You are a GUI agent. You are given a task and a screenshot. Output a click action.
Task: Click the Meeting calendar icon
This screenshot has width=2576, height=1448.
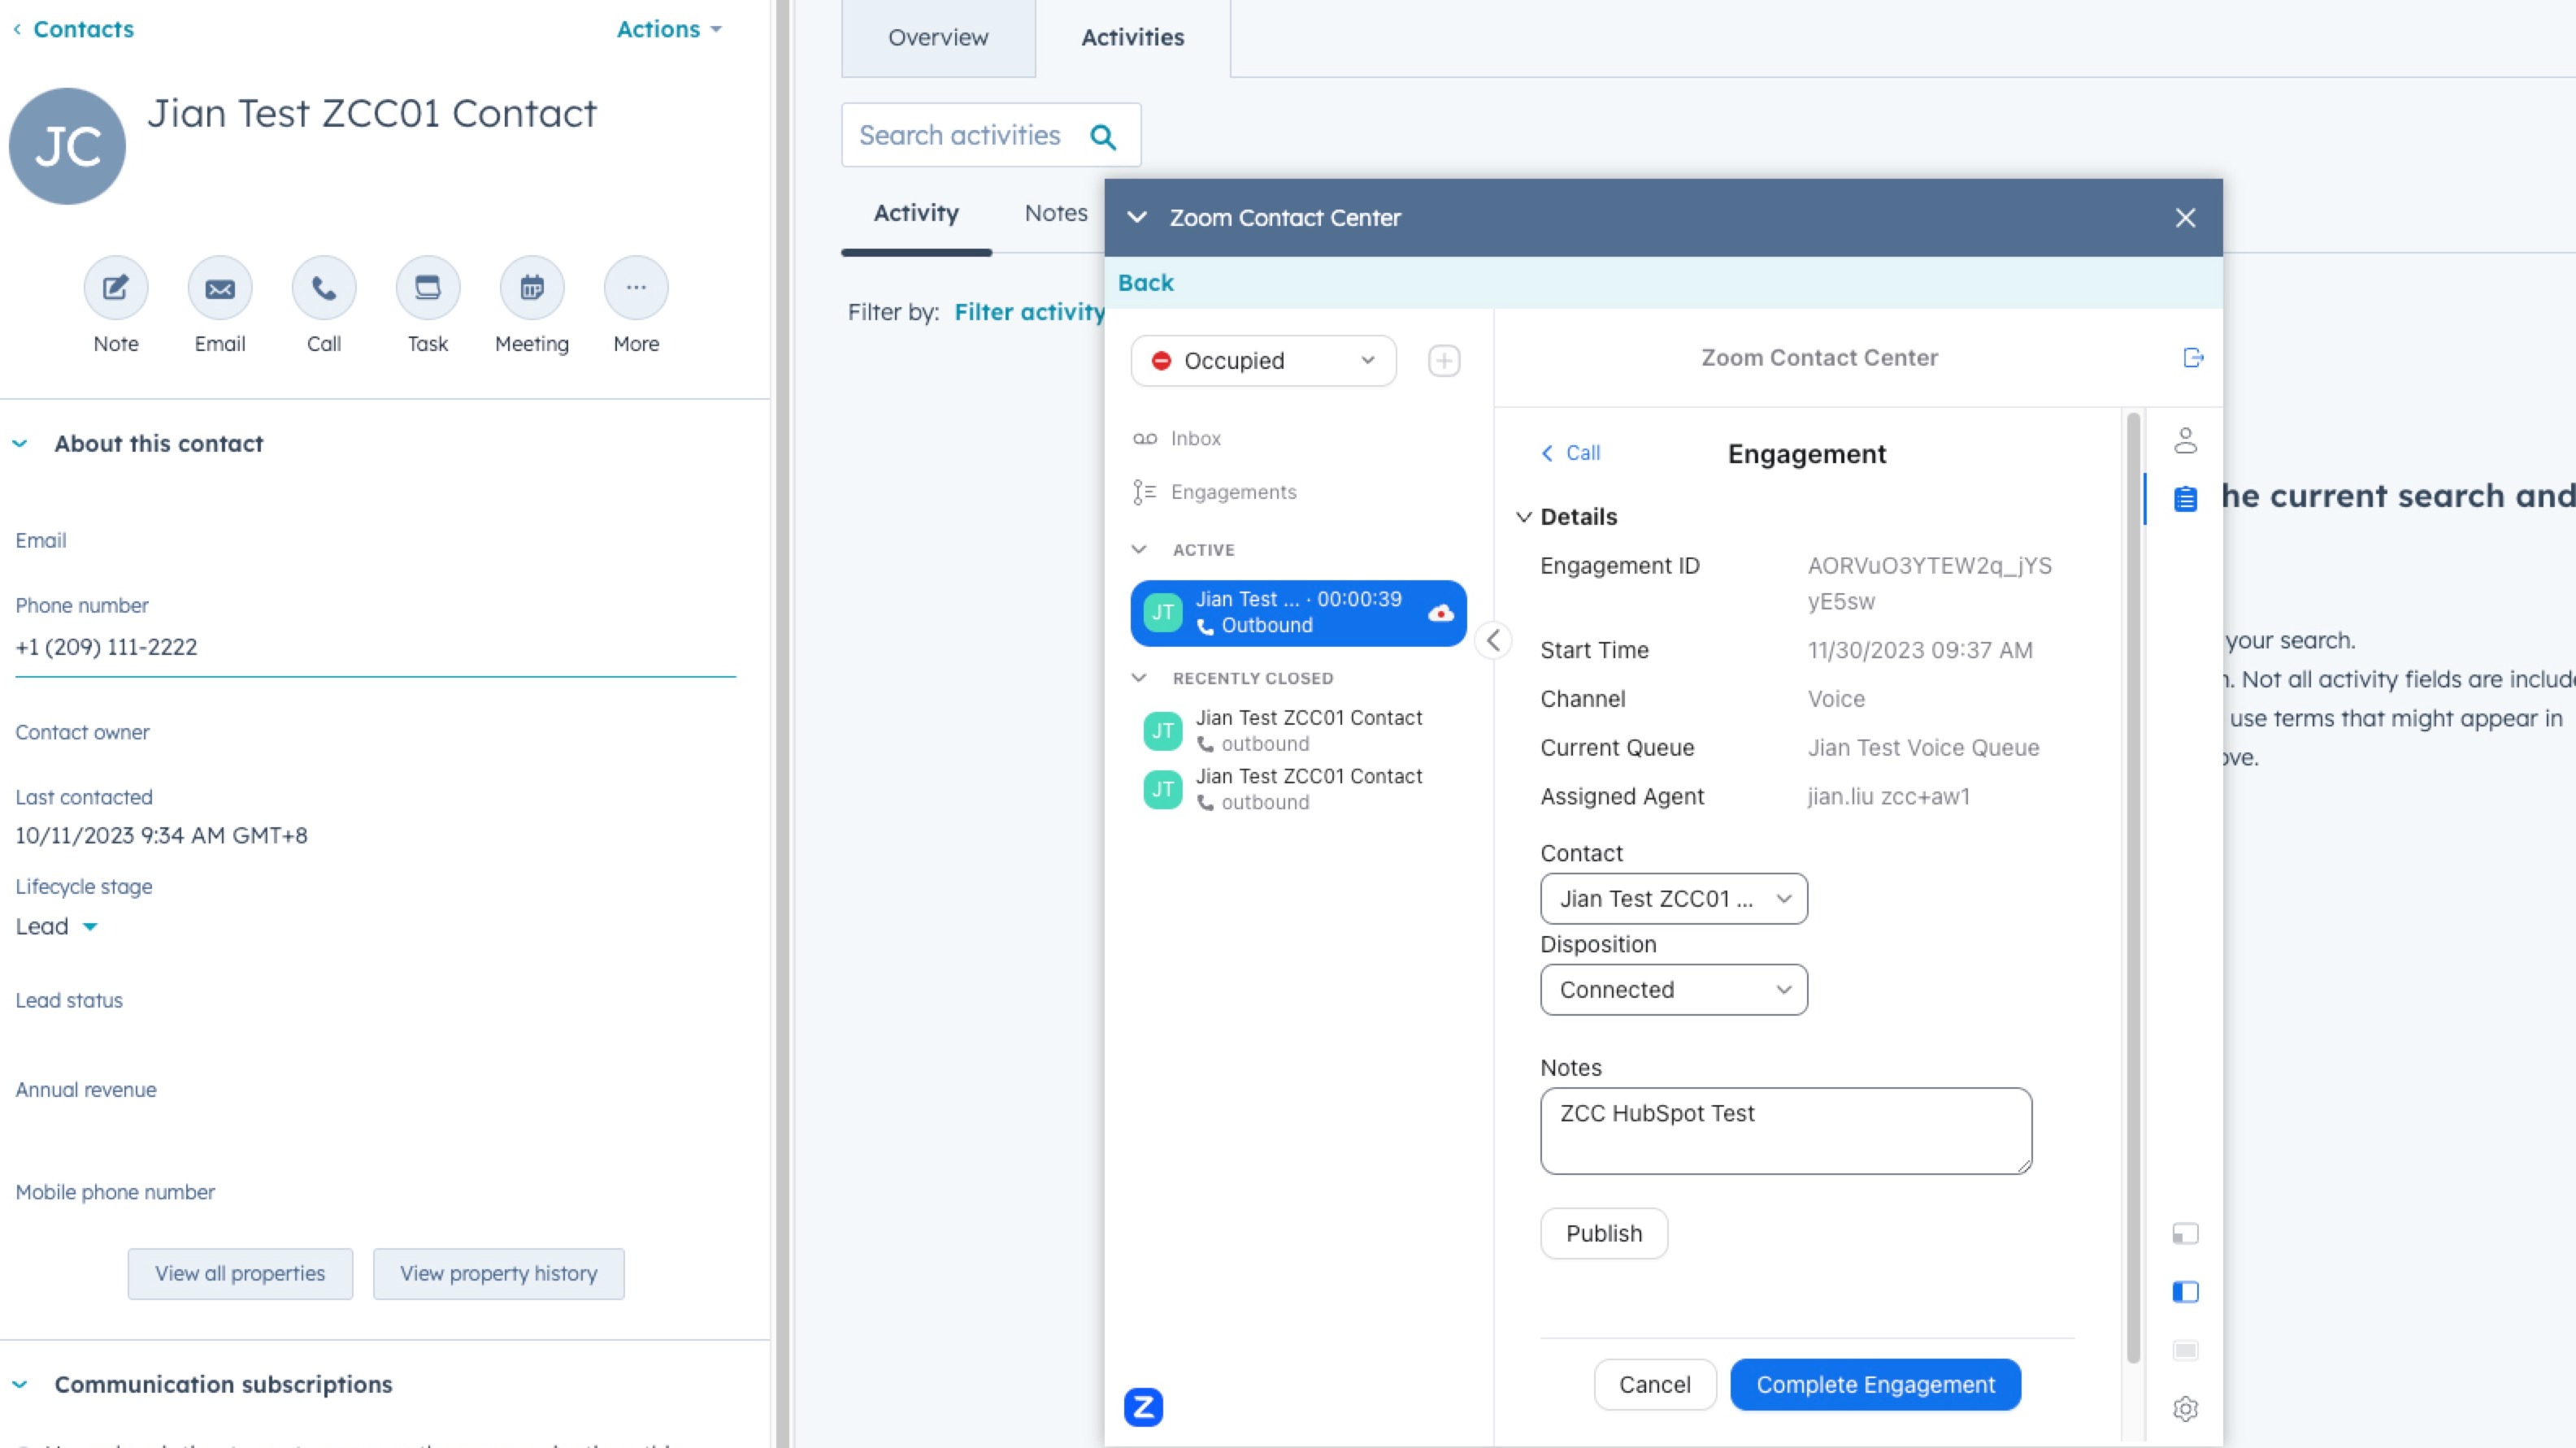(532, 288)
